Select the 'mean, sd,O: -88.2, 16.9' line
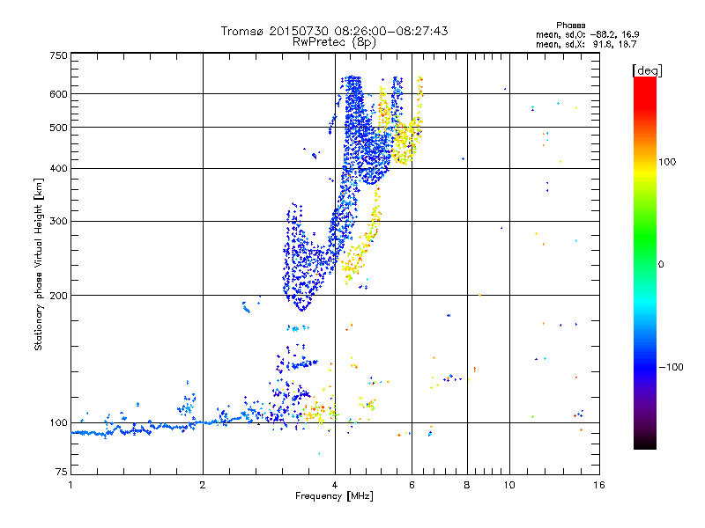The image size is (705, 528). (x=588, y=34)
